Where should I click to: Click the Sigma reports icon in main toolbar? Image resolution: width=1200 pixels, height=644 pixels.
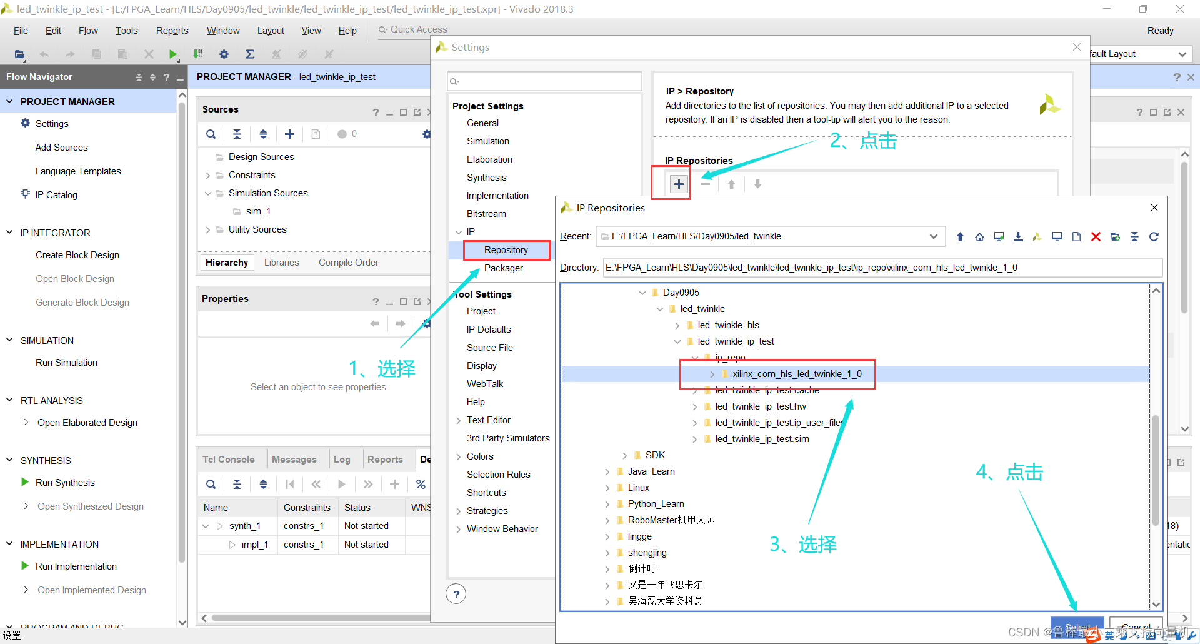click(250, 54)
